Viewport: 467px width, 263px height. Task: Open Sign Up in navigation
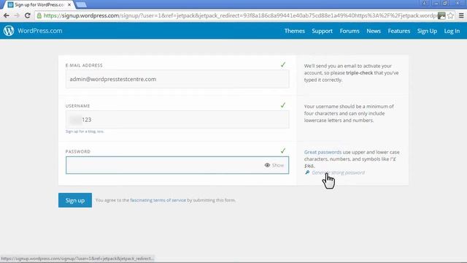coord(427,31)
